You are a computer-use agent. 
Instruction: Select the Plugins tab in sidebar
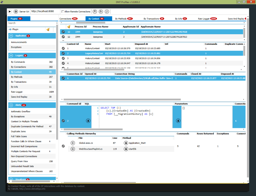[19, 19]
